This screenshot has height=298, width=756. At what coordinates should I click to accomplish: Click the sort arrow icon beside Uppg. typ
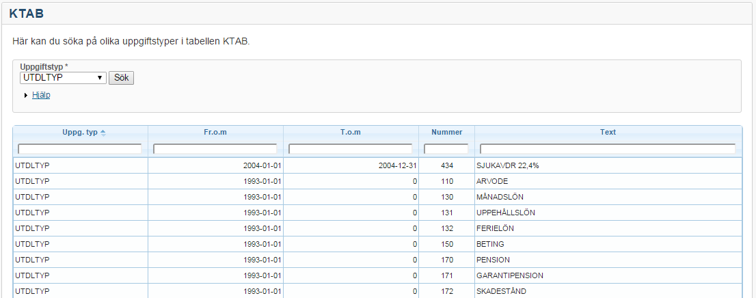(x=103, y=133)
